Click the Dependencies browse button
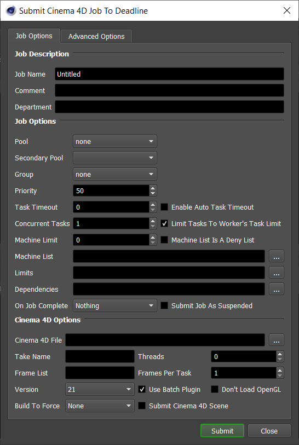 click(x=277, y=289)
